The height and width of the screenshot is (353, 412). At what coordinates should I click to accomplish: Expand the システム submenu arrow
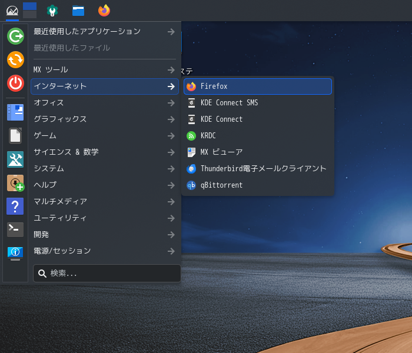coord(171,169)
